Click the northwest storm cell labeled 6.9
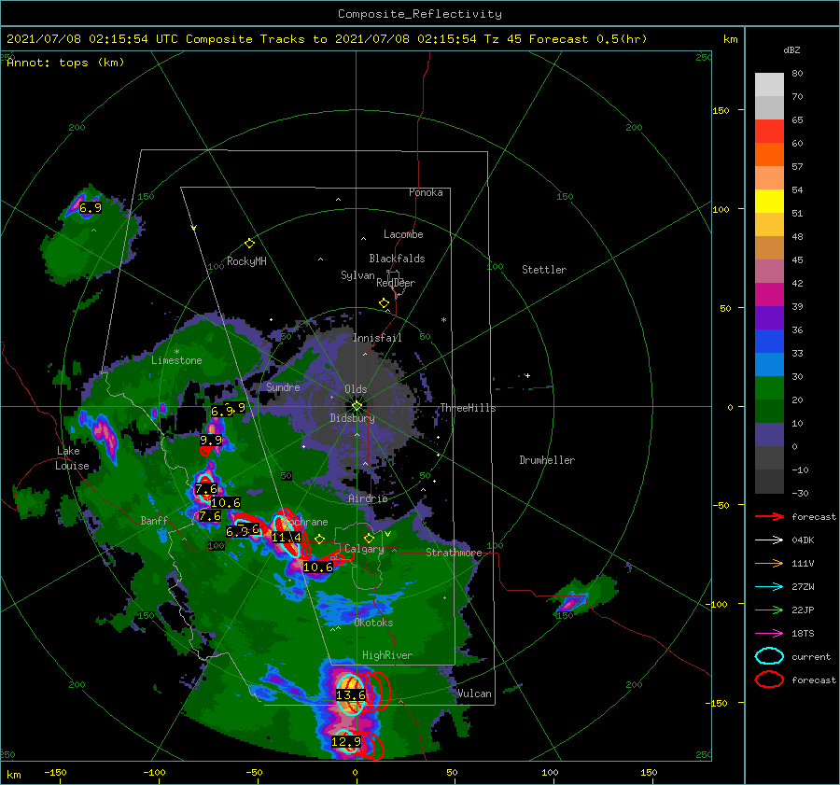Image resolution: width=840 pixels, height=785 pixels. (x=90, y=208)
